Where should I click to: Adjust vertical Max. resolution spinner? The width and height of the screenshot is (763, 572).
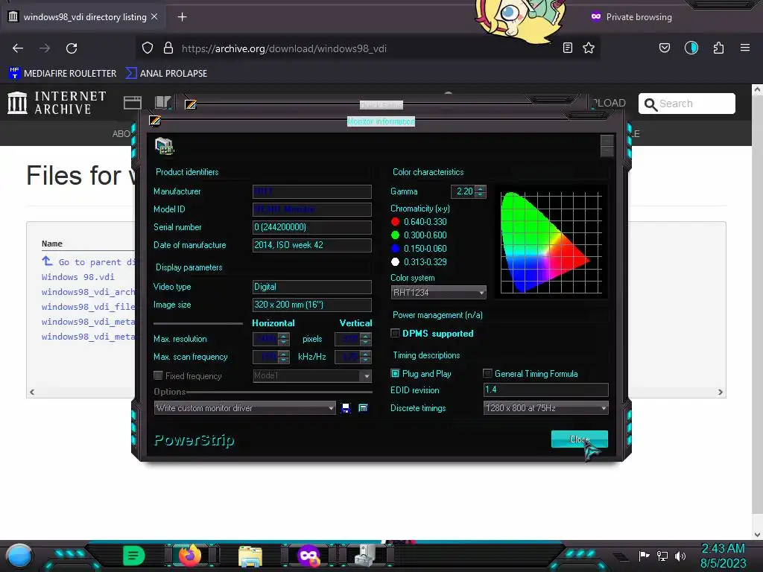[366, 339]
